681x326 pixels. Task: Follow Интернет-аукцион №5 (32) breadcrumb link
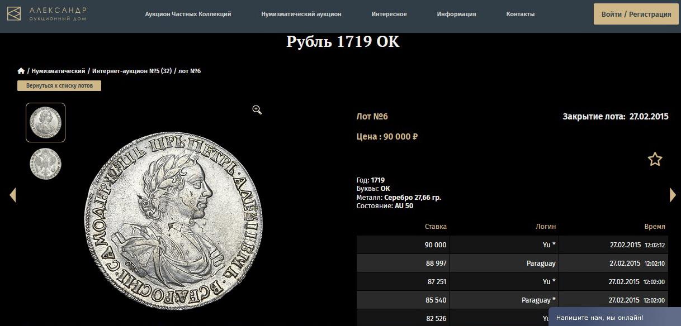[x=132, y=71]
